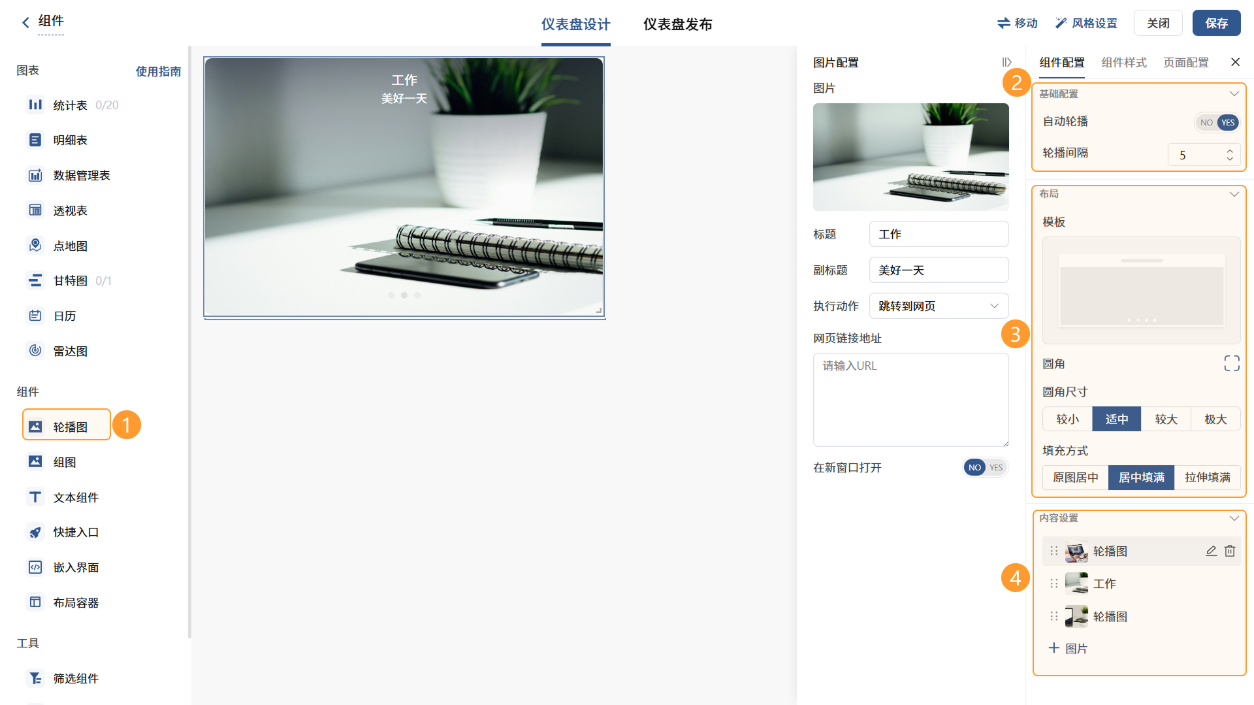1254x705 pixels.
Task: Open the 执行动作 dropdown
Action: coord(939,306)
